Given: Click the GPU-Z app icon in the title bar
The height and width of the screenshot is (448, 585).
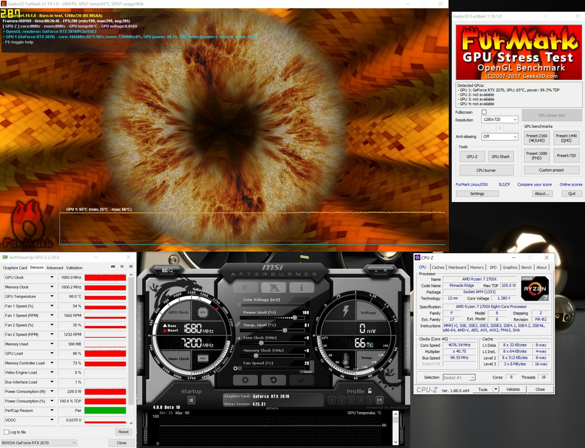Looking at the screenshot, I should coord(5,257).
